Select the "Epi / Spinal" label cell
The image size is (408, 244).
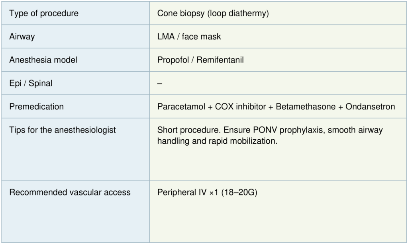[x=31, y=84]
